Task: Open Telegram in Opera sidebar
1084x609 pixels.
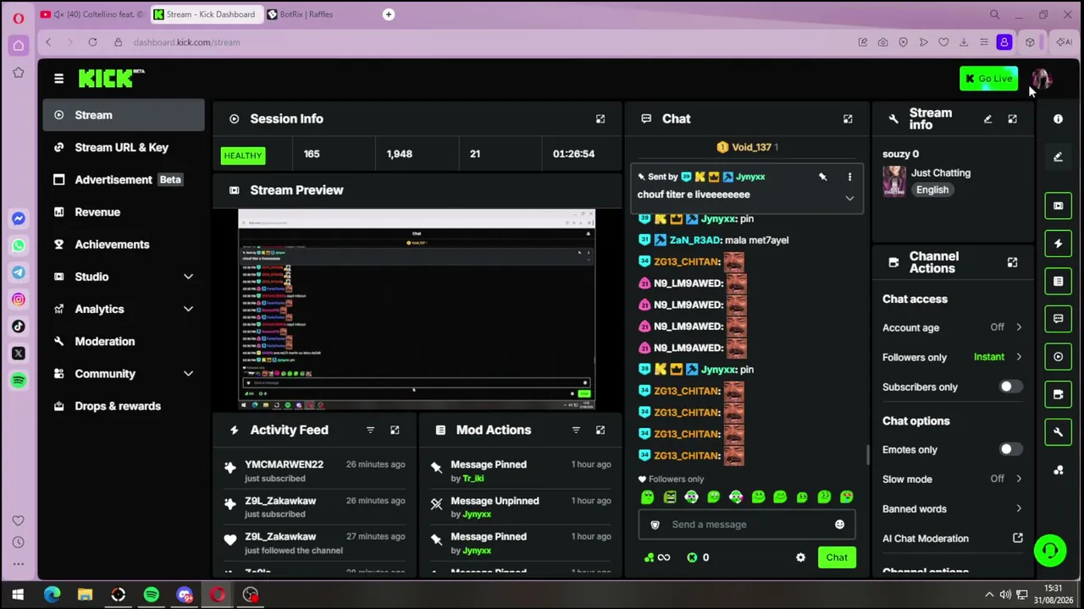Action: [19, 272]
